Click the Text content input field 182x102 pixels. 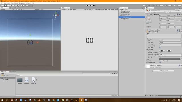point(164,36)
